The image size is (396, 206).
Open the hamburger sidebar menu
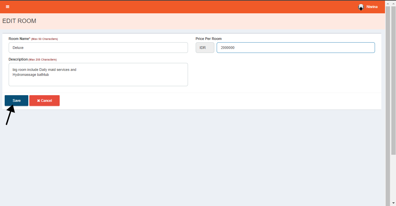pyautogui.click(x=8, y=7)
